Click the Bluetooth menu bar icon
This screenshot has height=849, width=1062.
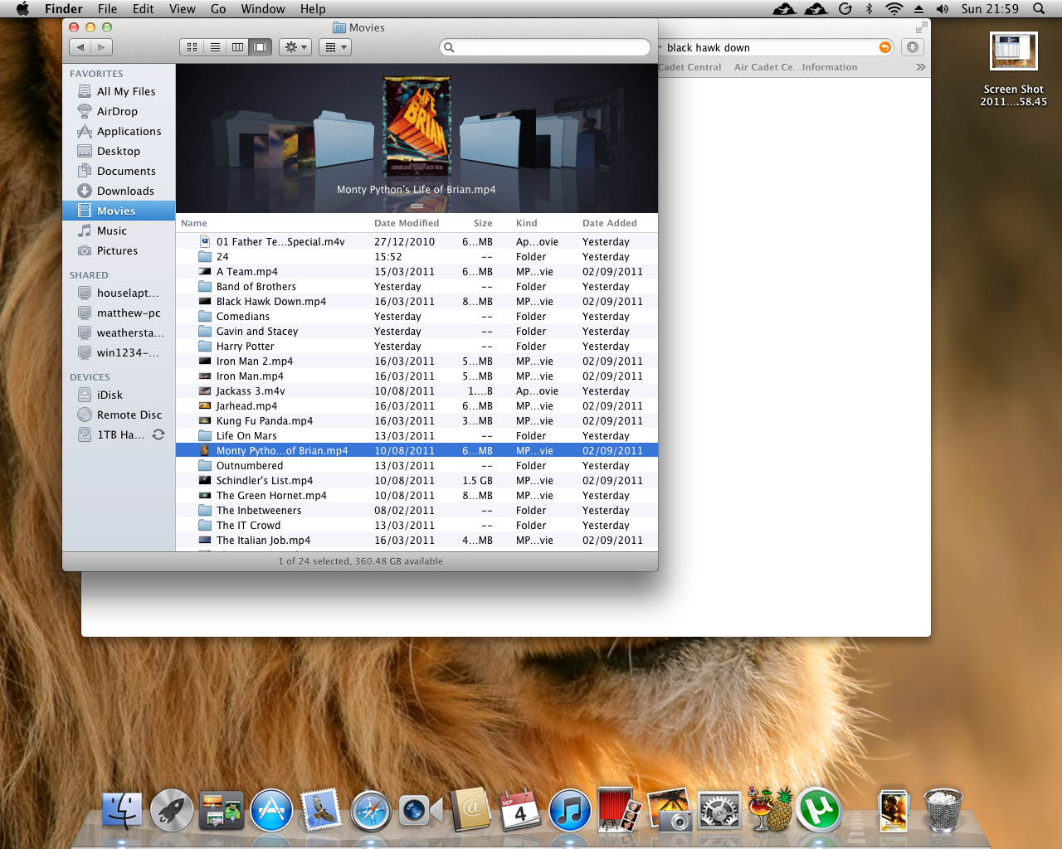870,9
